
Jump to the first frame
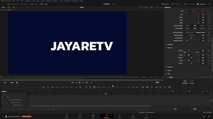point(73,83)
